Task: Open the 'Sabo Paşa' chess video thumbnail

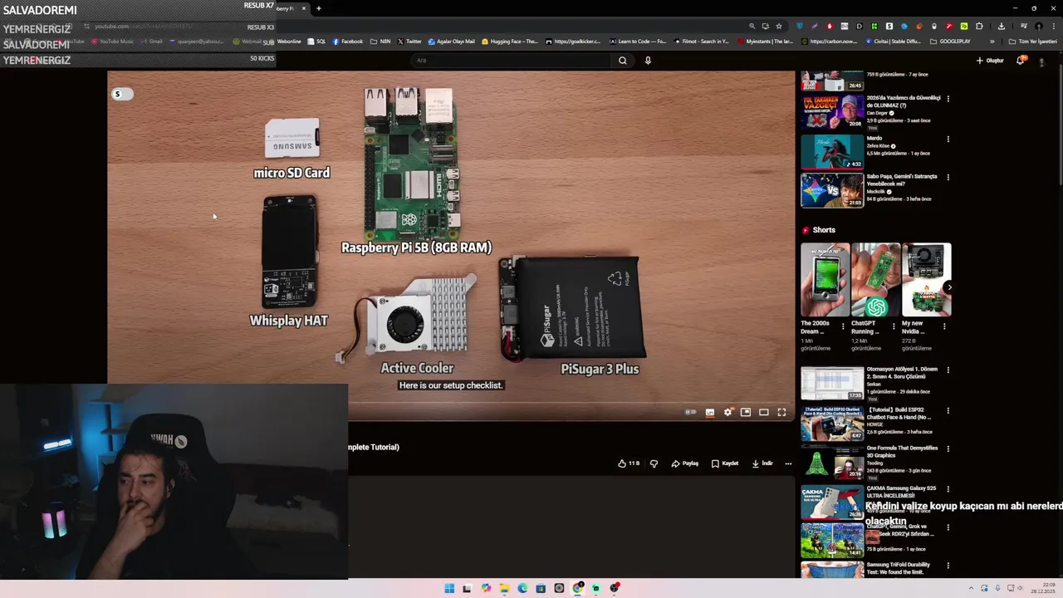Action: (831, 190)
